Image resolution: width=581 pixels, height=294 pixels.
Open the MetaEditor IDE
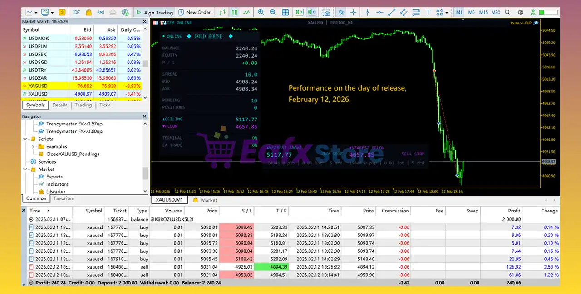point(76,12)
